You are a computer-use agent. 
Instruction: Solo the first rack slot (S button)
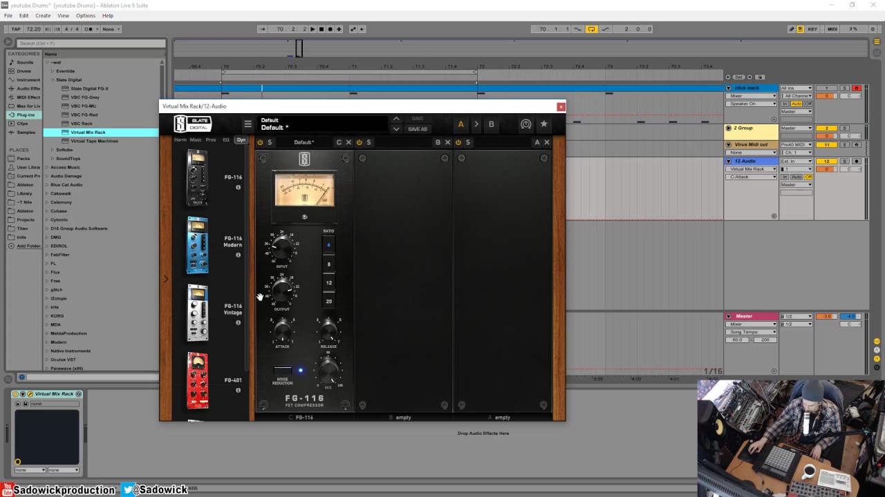click(x=270, y=142)
